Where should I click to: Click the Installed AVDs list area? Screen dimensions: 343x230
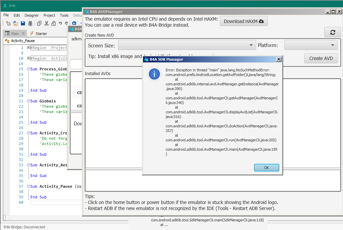213,123
